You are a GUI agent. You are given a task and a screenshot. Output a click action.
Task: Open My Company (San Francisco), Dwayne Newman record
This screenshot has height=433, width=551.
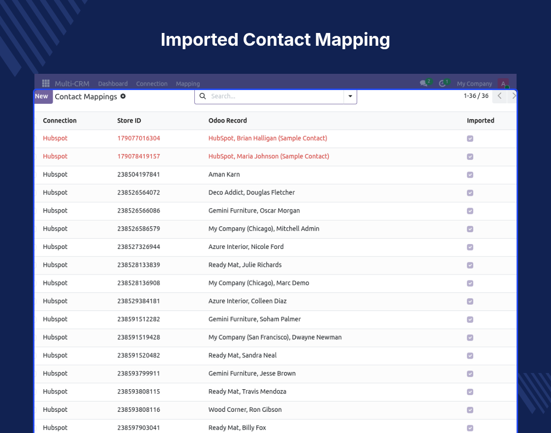click(275, 338)
